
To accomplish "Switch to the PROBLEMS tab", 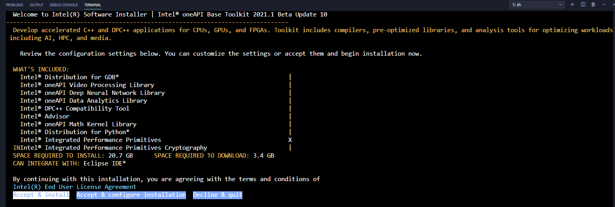I will 15,5.
